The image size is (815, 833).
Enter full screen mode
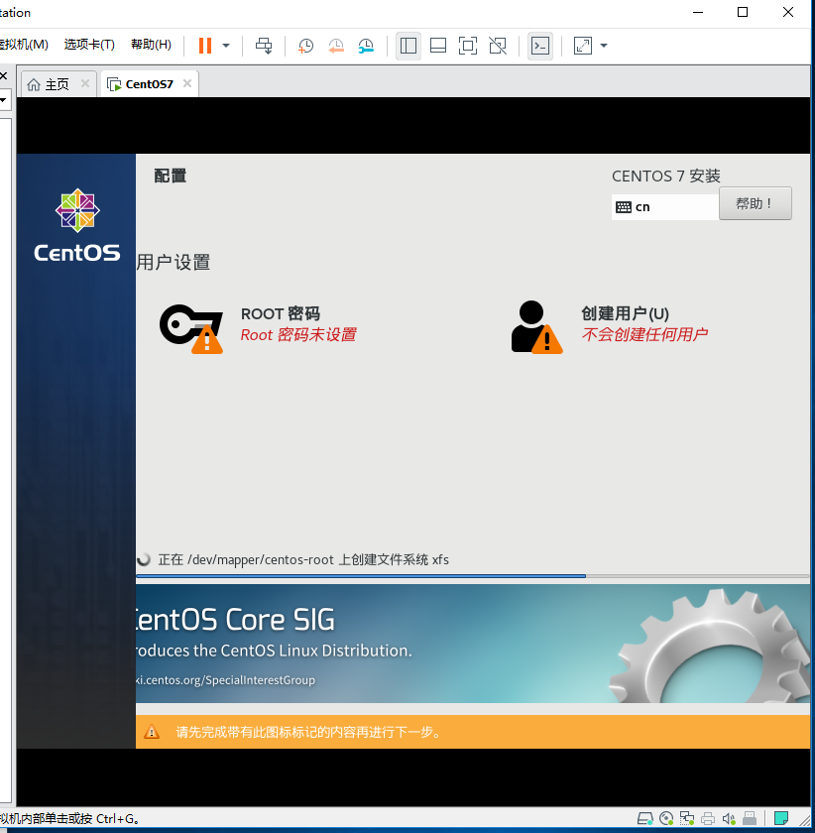click(x=468, y=46)
